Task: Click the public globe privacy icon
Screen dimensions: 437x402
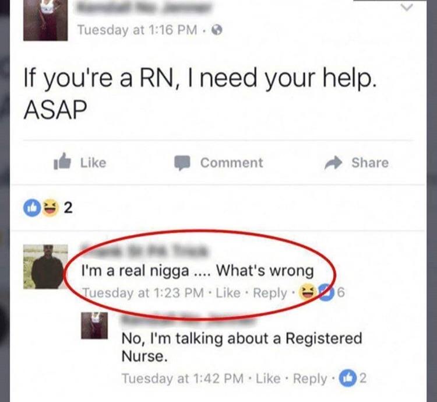Action: pyautogui.click(x=217, y=30)
